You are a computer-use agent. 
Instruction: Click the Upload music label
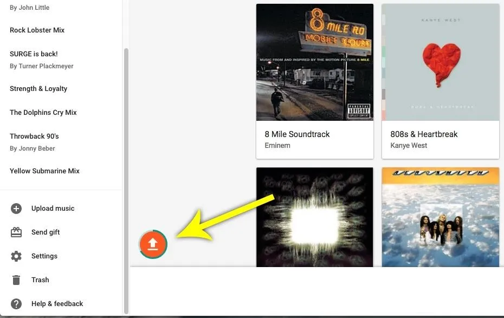[x=53, y=209]
